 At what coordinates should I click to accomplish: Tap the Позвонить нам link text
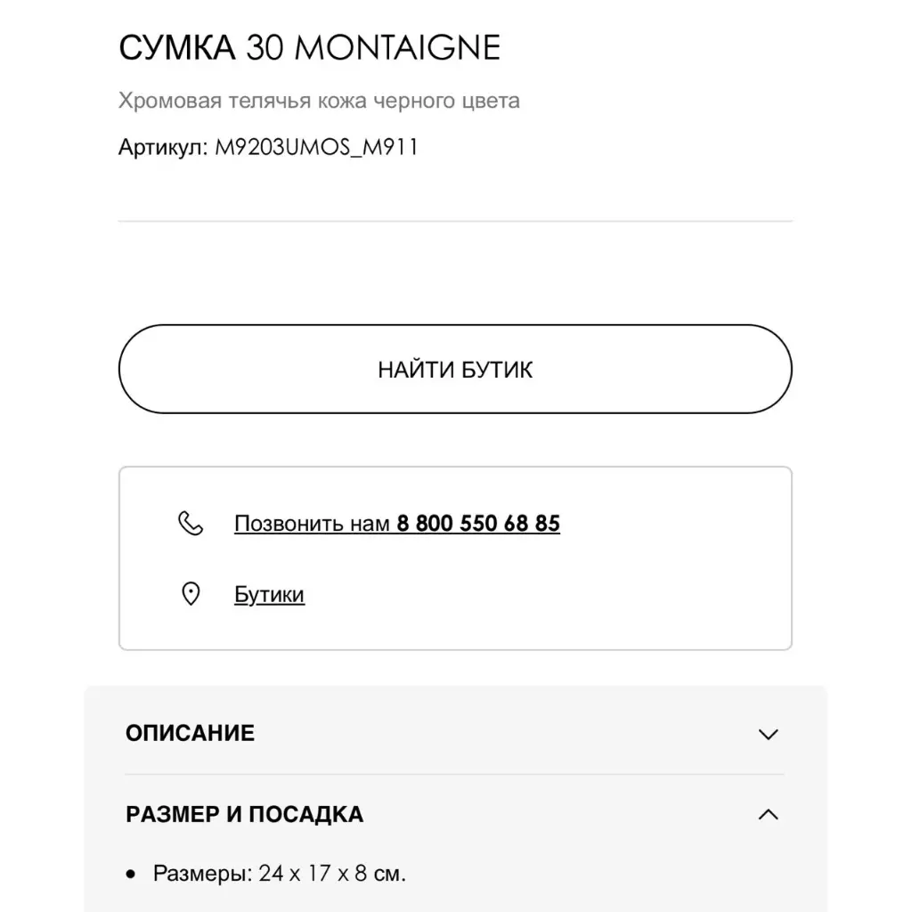(312, 523)
